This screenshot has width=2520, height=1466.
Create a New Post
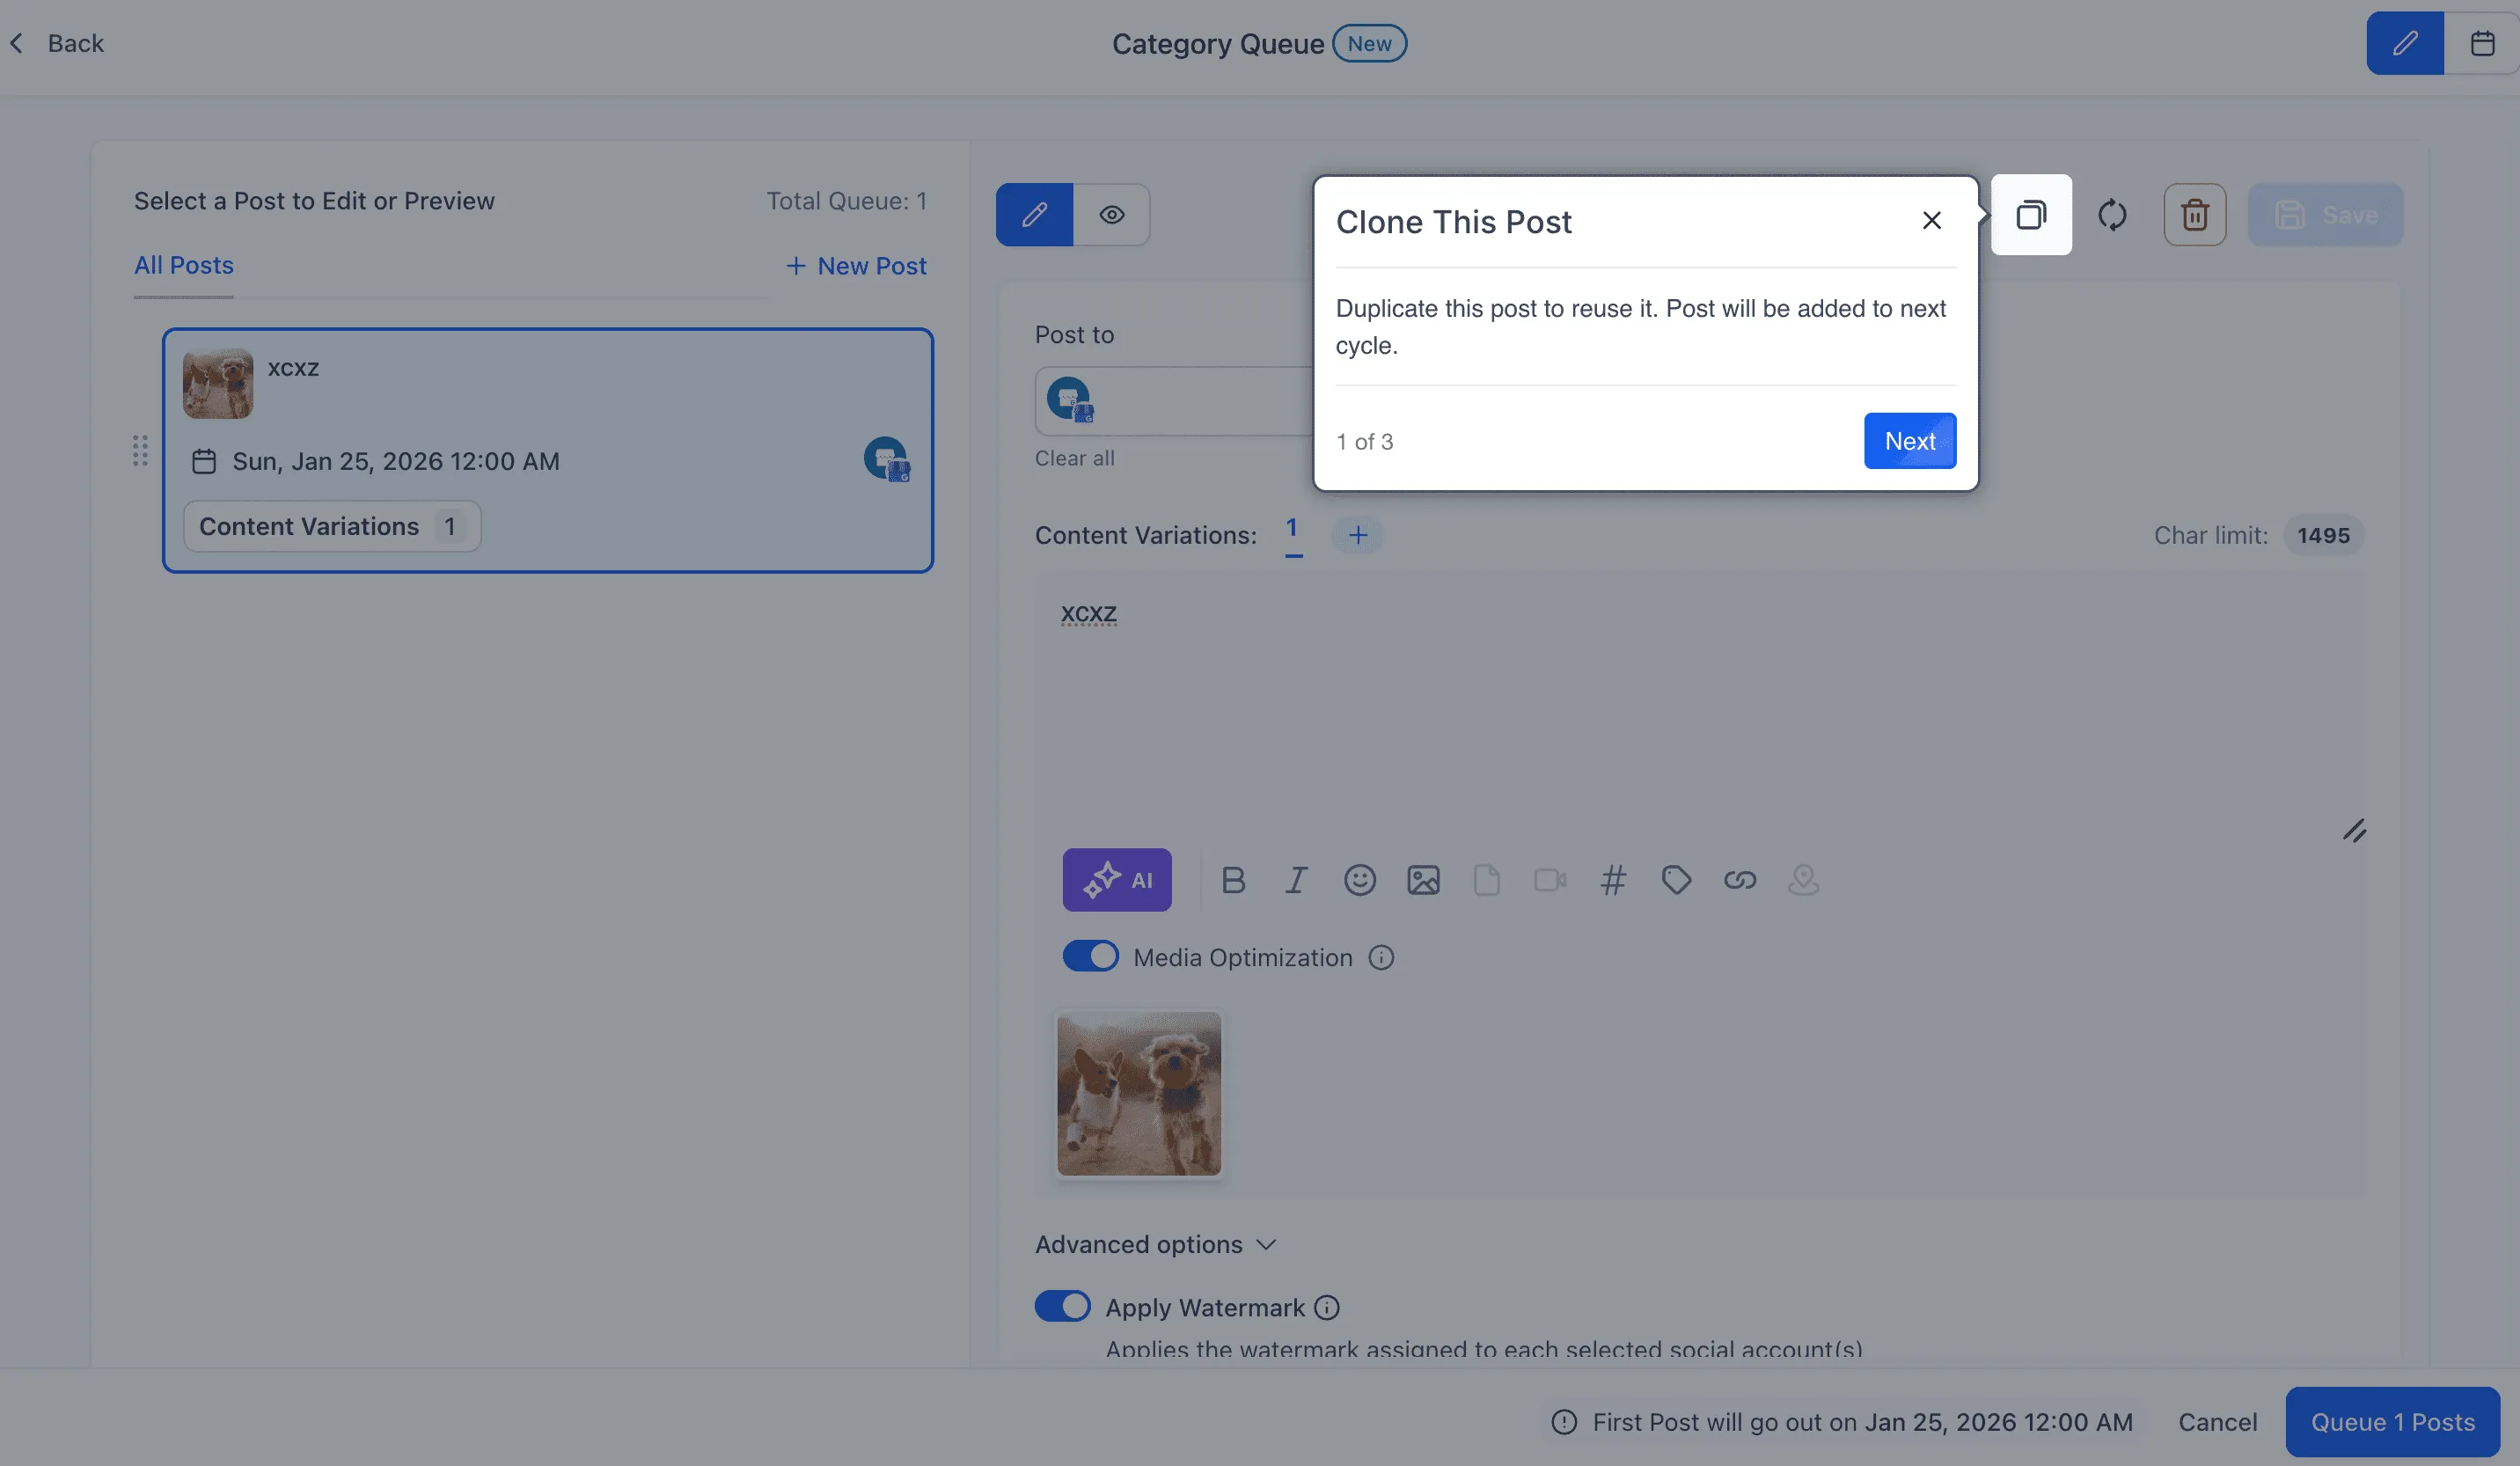(855, 265)
